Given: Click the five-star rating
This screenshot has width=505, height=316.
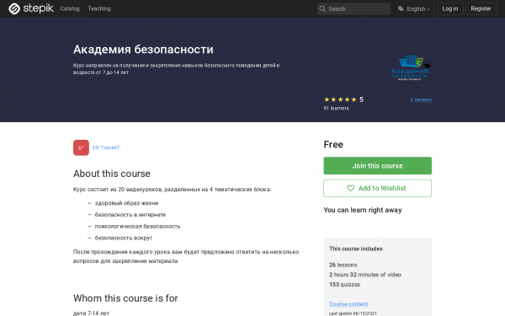Looking at the screenshot, I should tap(340, 99).
